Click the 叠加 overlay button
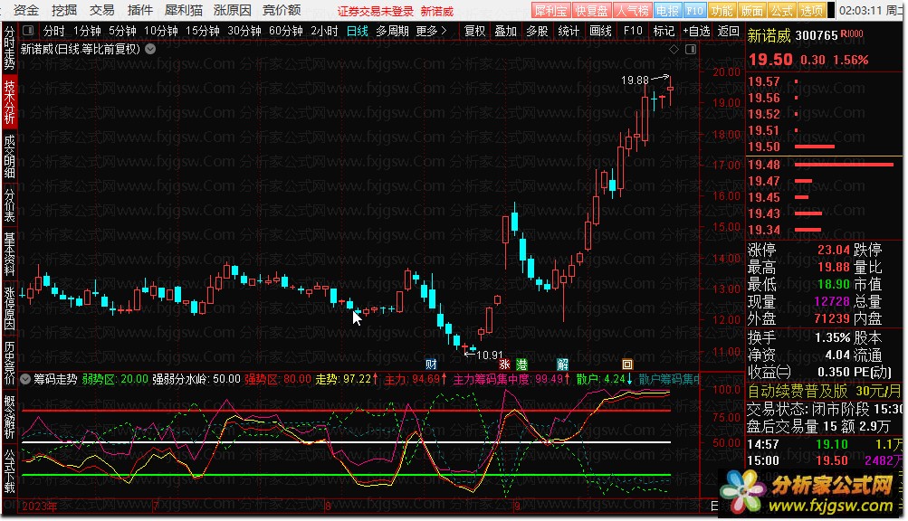The image size is (908, 521). 505,31
